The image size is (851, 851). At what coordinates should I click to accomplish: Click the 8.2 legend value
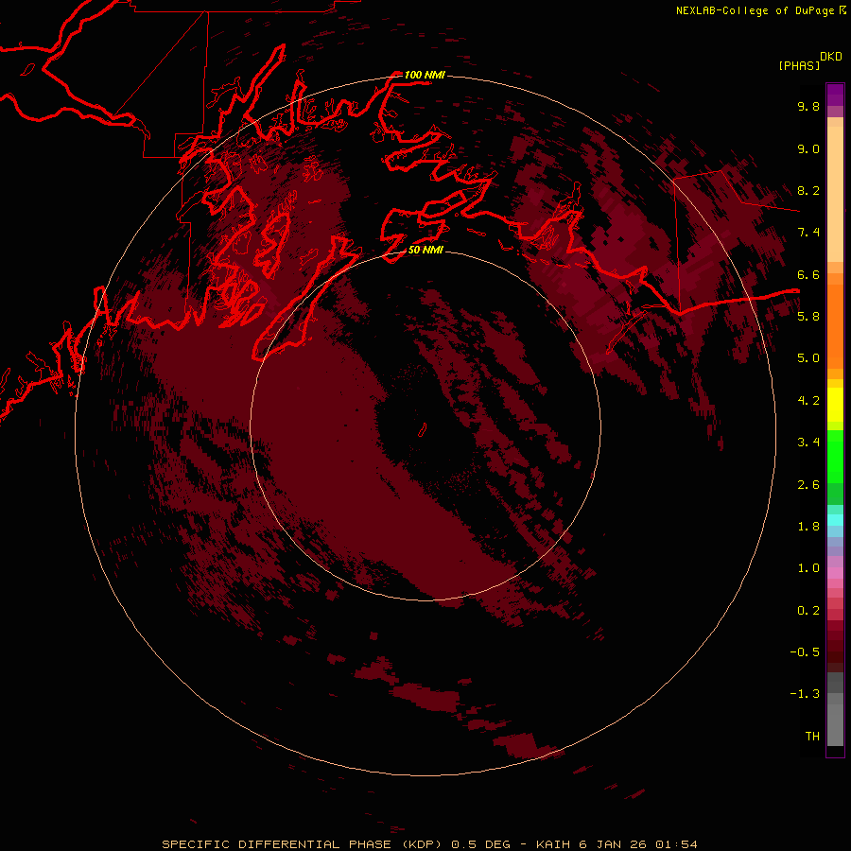(808, 190)
